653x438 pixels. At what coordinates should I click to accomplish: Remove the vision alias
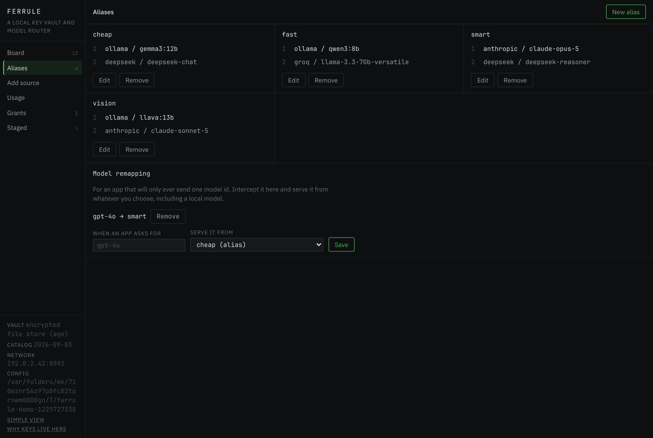(x=137, y=149)
